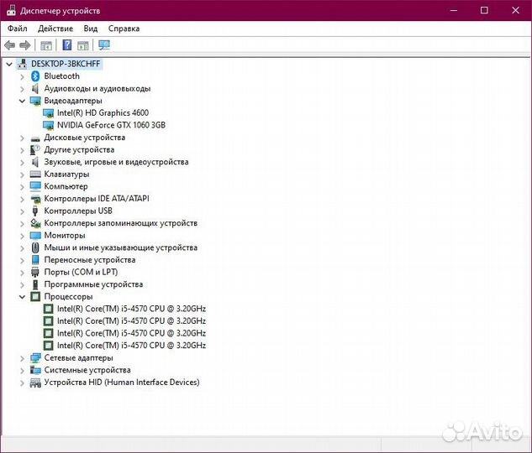Collapse the Процессоры category

22,297
